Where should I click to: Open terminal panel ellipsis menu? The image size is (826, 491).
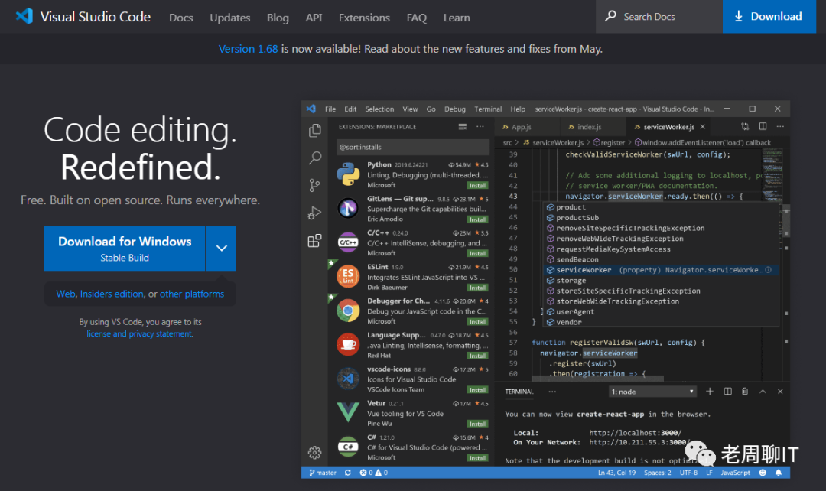[x=552, y=392]
